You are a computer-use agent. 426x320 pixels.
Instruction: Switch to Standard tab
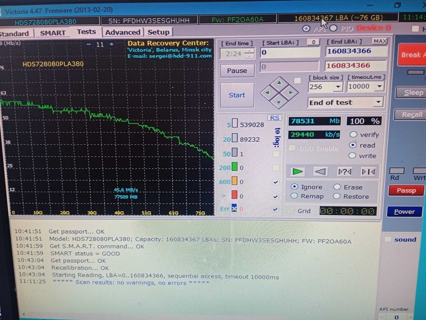[x=15, y=34]
